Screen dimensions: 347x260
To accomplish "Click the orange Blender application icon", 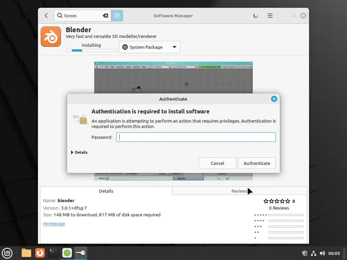I will point(51,37).
